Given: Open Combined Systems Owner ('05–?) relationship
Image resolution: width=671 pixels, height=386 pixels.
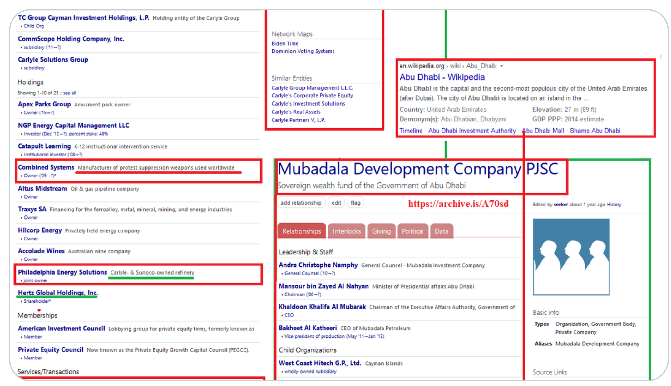Looking at the screenshot, I should click(x=40, y=176).
